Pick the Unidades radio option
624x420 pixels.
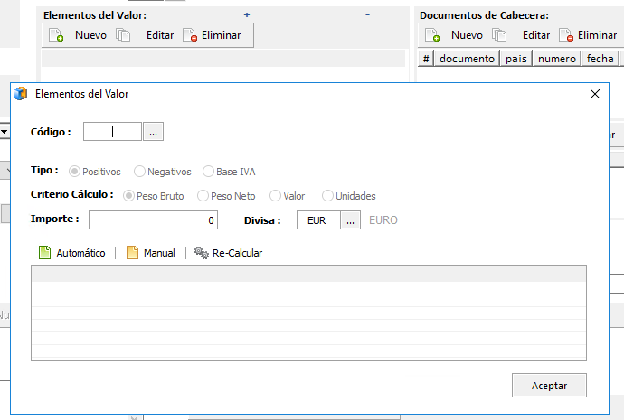coord(328,196)
